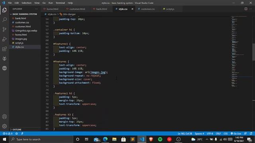Viewport: 255px width, 143px height.
Task: Open notifications bell in status bar
Action: (x=251, y=133)
